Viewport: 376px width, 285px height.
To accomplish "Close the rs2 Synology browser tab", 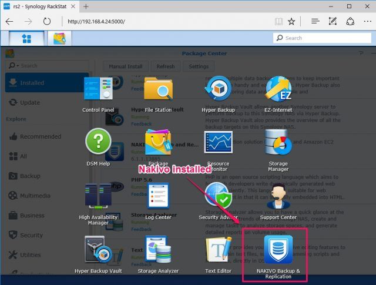I will (73, 6).
